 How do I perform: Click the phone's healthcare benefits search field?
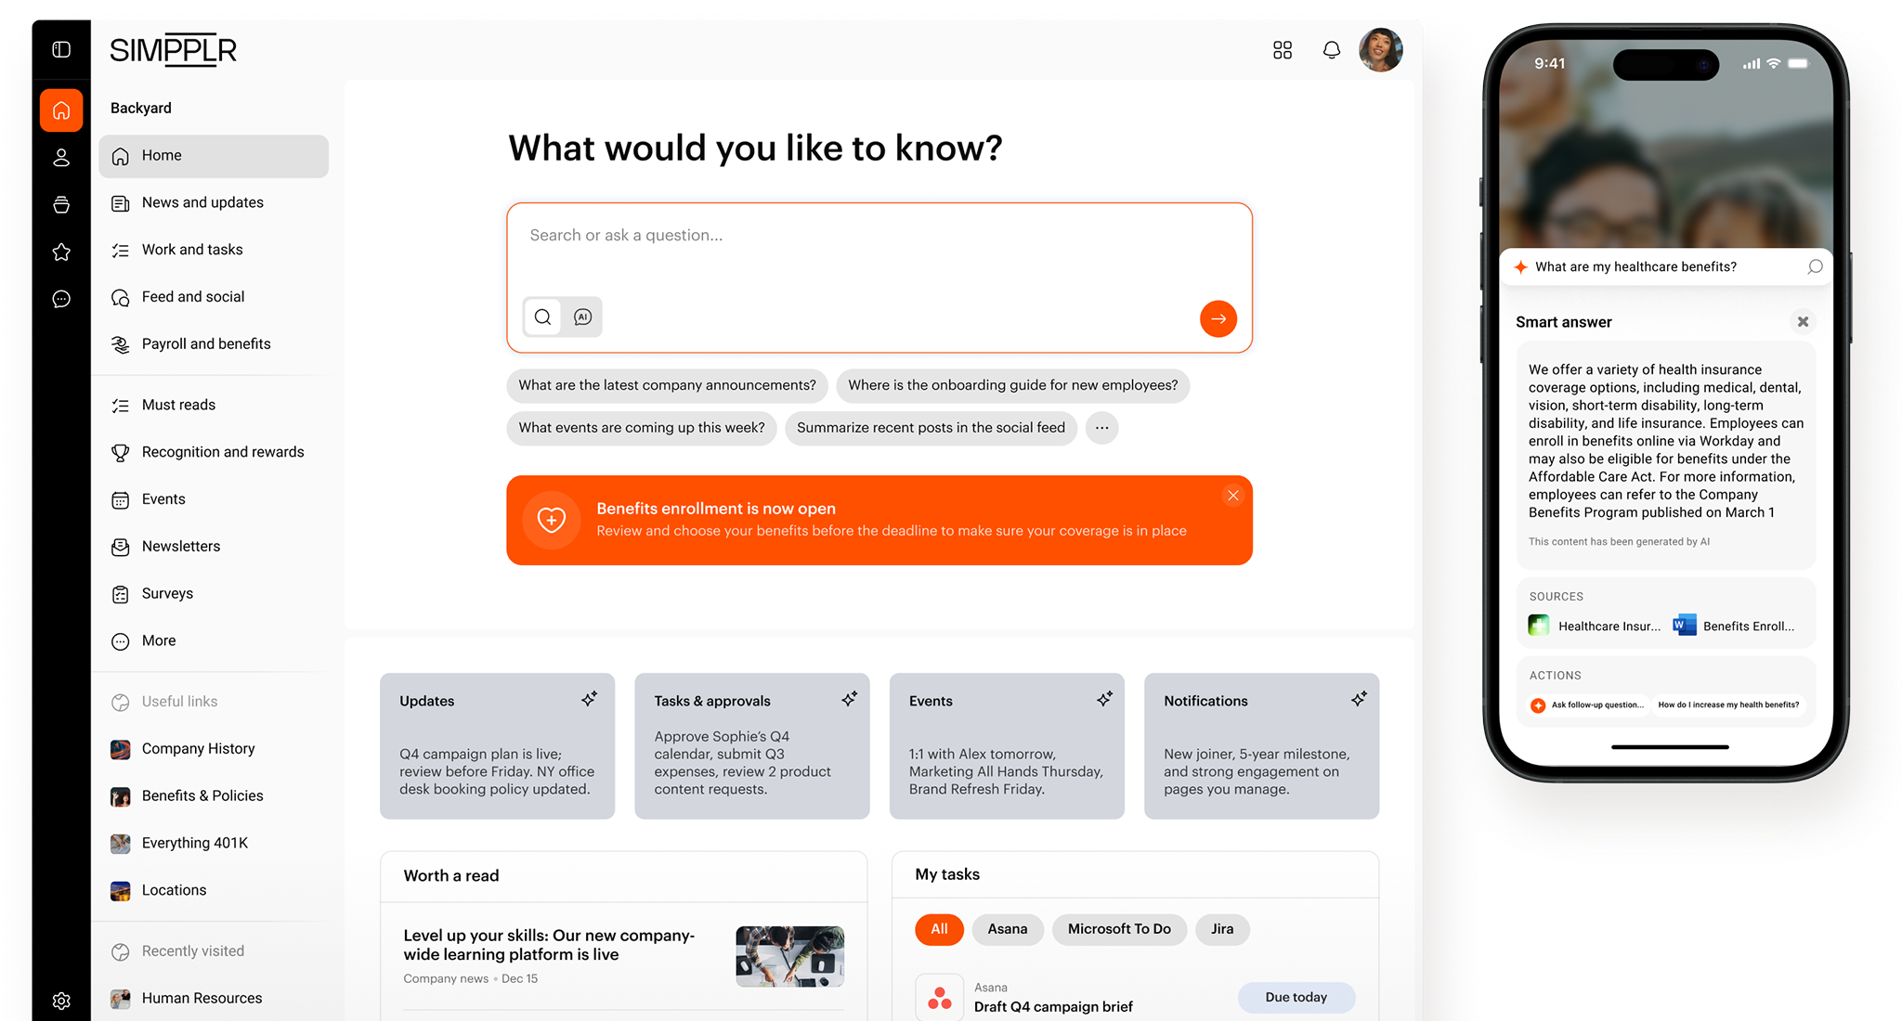coord(1666,267)
